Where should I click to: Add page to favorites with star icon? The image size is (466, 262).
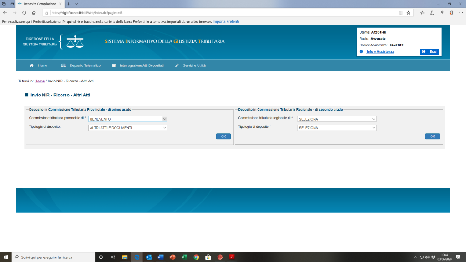(408, 13)
